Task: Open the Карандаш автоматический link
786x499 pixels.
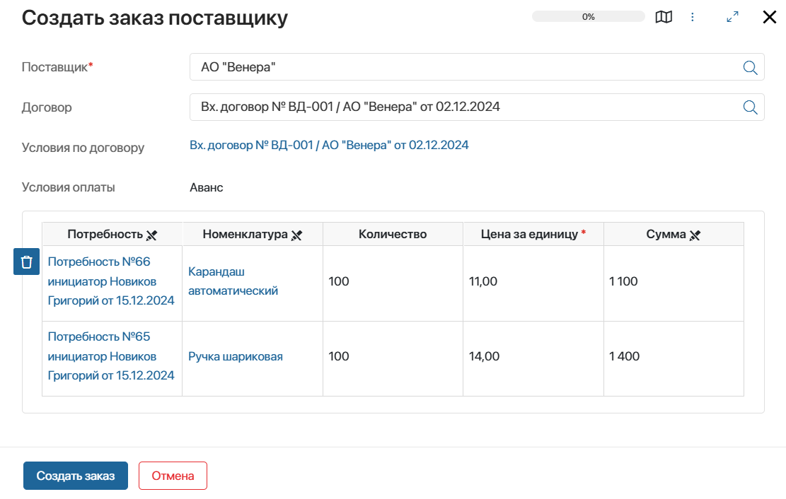Action: click(x=233, y=281)
